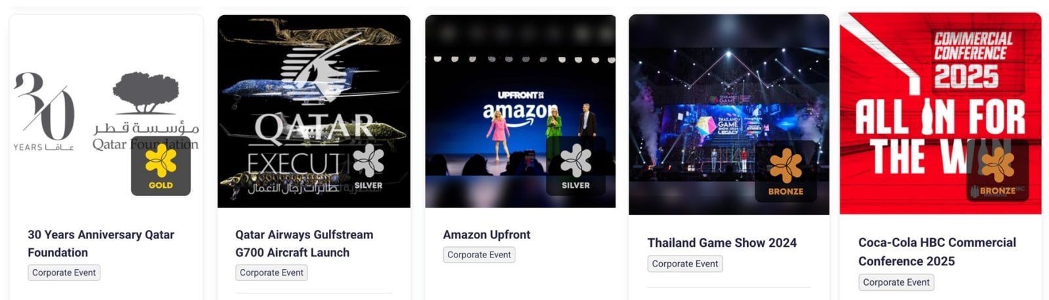The image size is (1049, 300).
Task: Select Corporate Event tag under Amazon Upfront
Action: click(x=479, y=255)
